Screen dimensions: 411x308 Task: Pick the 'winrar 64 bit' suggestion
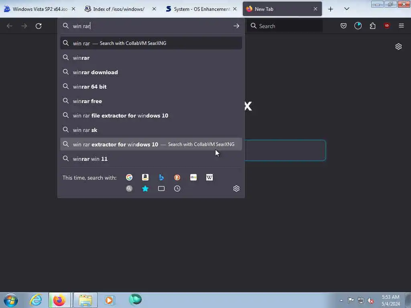coord(151,87)
